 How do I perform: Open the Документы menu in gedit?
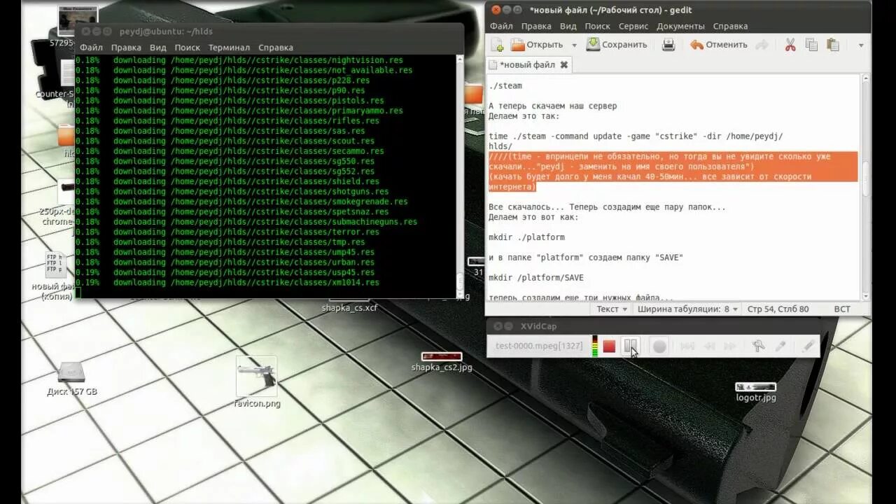click(x=680, y=26)
